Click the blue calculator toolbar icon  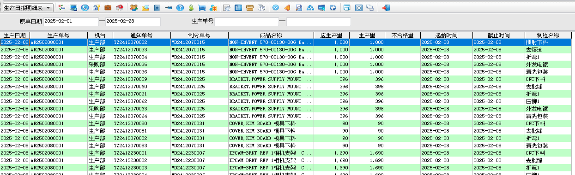click(x=238, y=8)
